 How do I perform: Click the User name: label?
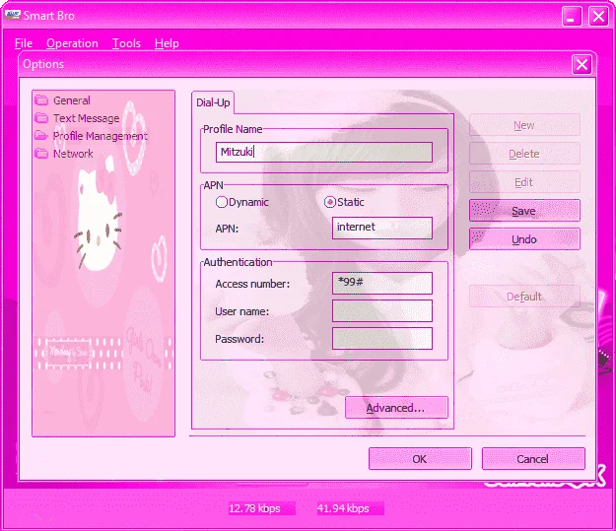(x=242, y=311)
